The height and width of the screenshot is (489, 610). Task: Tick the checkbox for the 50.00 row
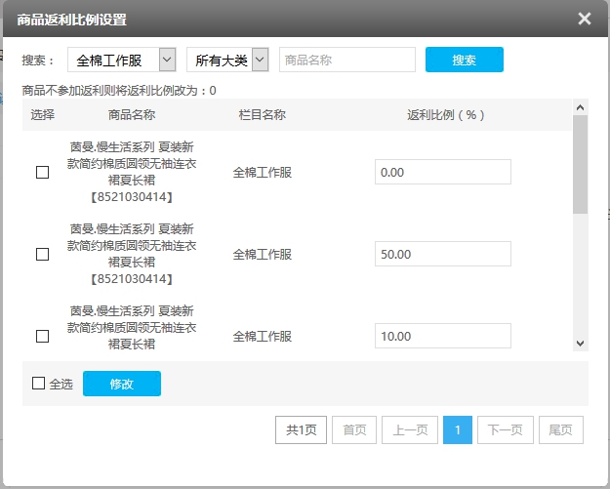coord(42,255)
